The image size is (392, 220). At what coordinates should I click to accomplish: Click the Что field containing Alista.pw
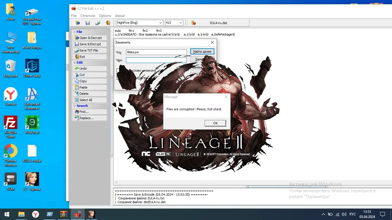[156, 52]
